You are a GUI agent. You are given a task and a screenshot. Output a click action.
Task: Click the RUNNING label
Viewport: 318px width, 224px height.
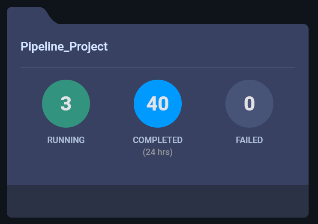66,140
